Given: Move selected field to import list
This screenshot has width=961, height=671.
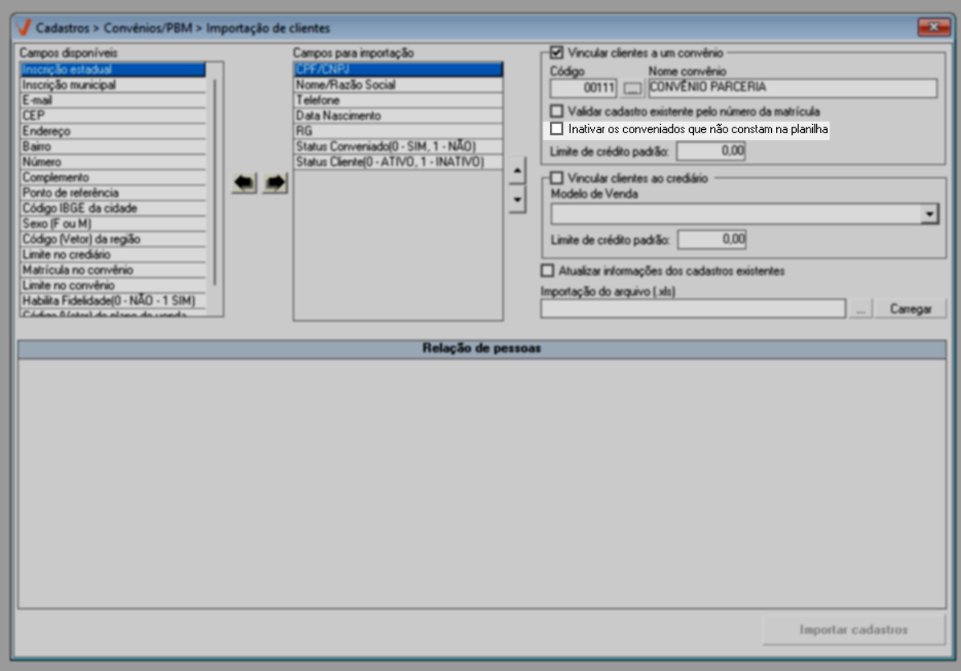Looking at the screenshot, I should 275,183.
